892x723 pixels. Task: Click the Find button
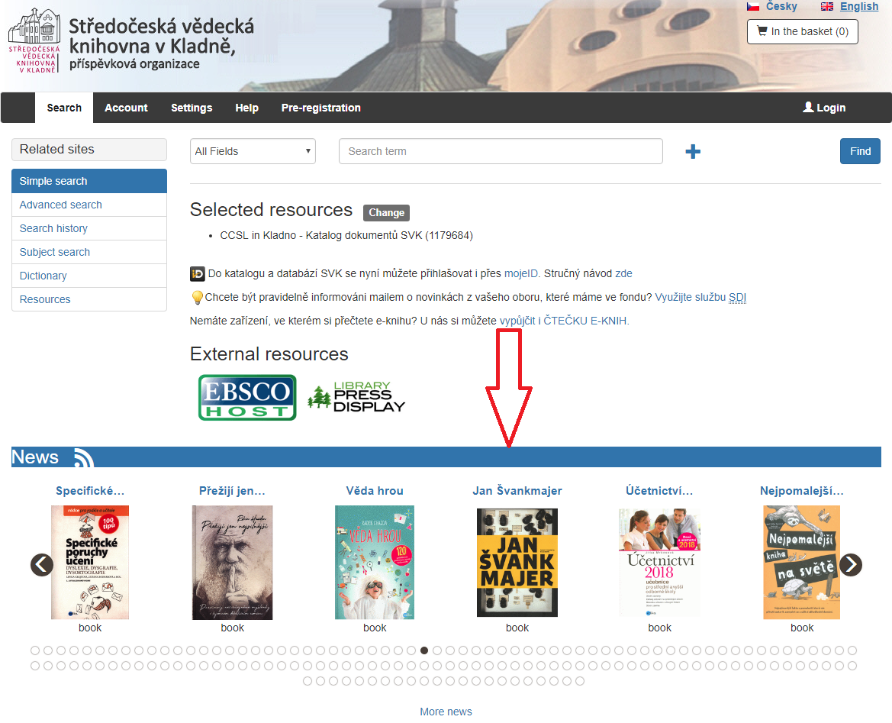click(860, 151)
